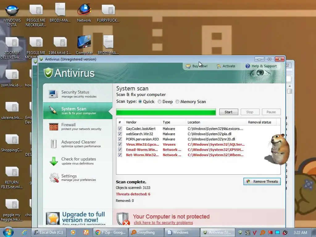Click the green shield system tray icon
The image size is (316, 237).
240,232
